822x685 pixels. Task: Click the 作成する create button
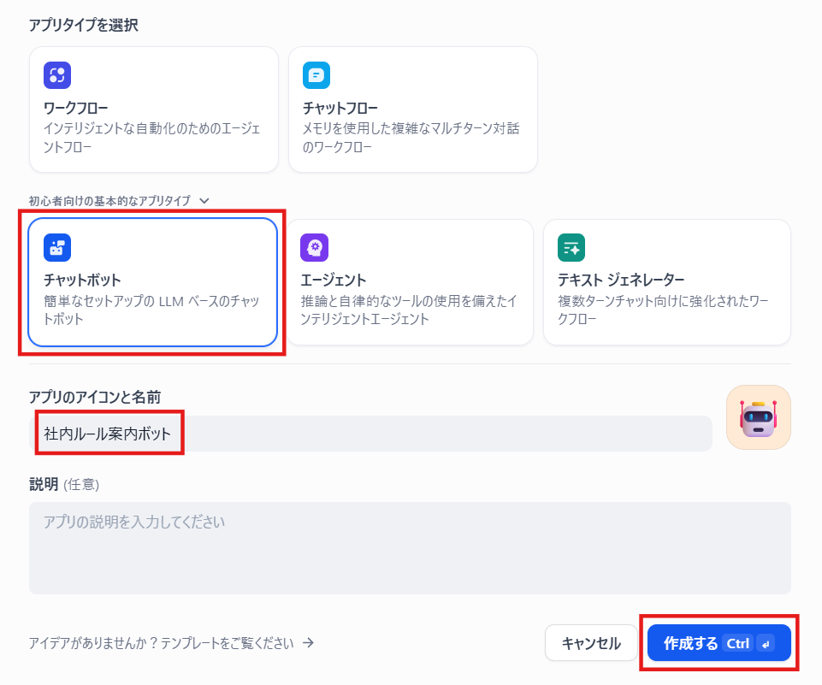tap(719, 643)
